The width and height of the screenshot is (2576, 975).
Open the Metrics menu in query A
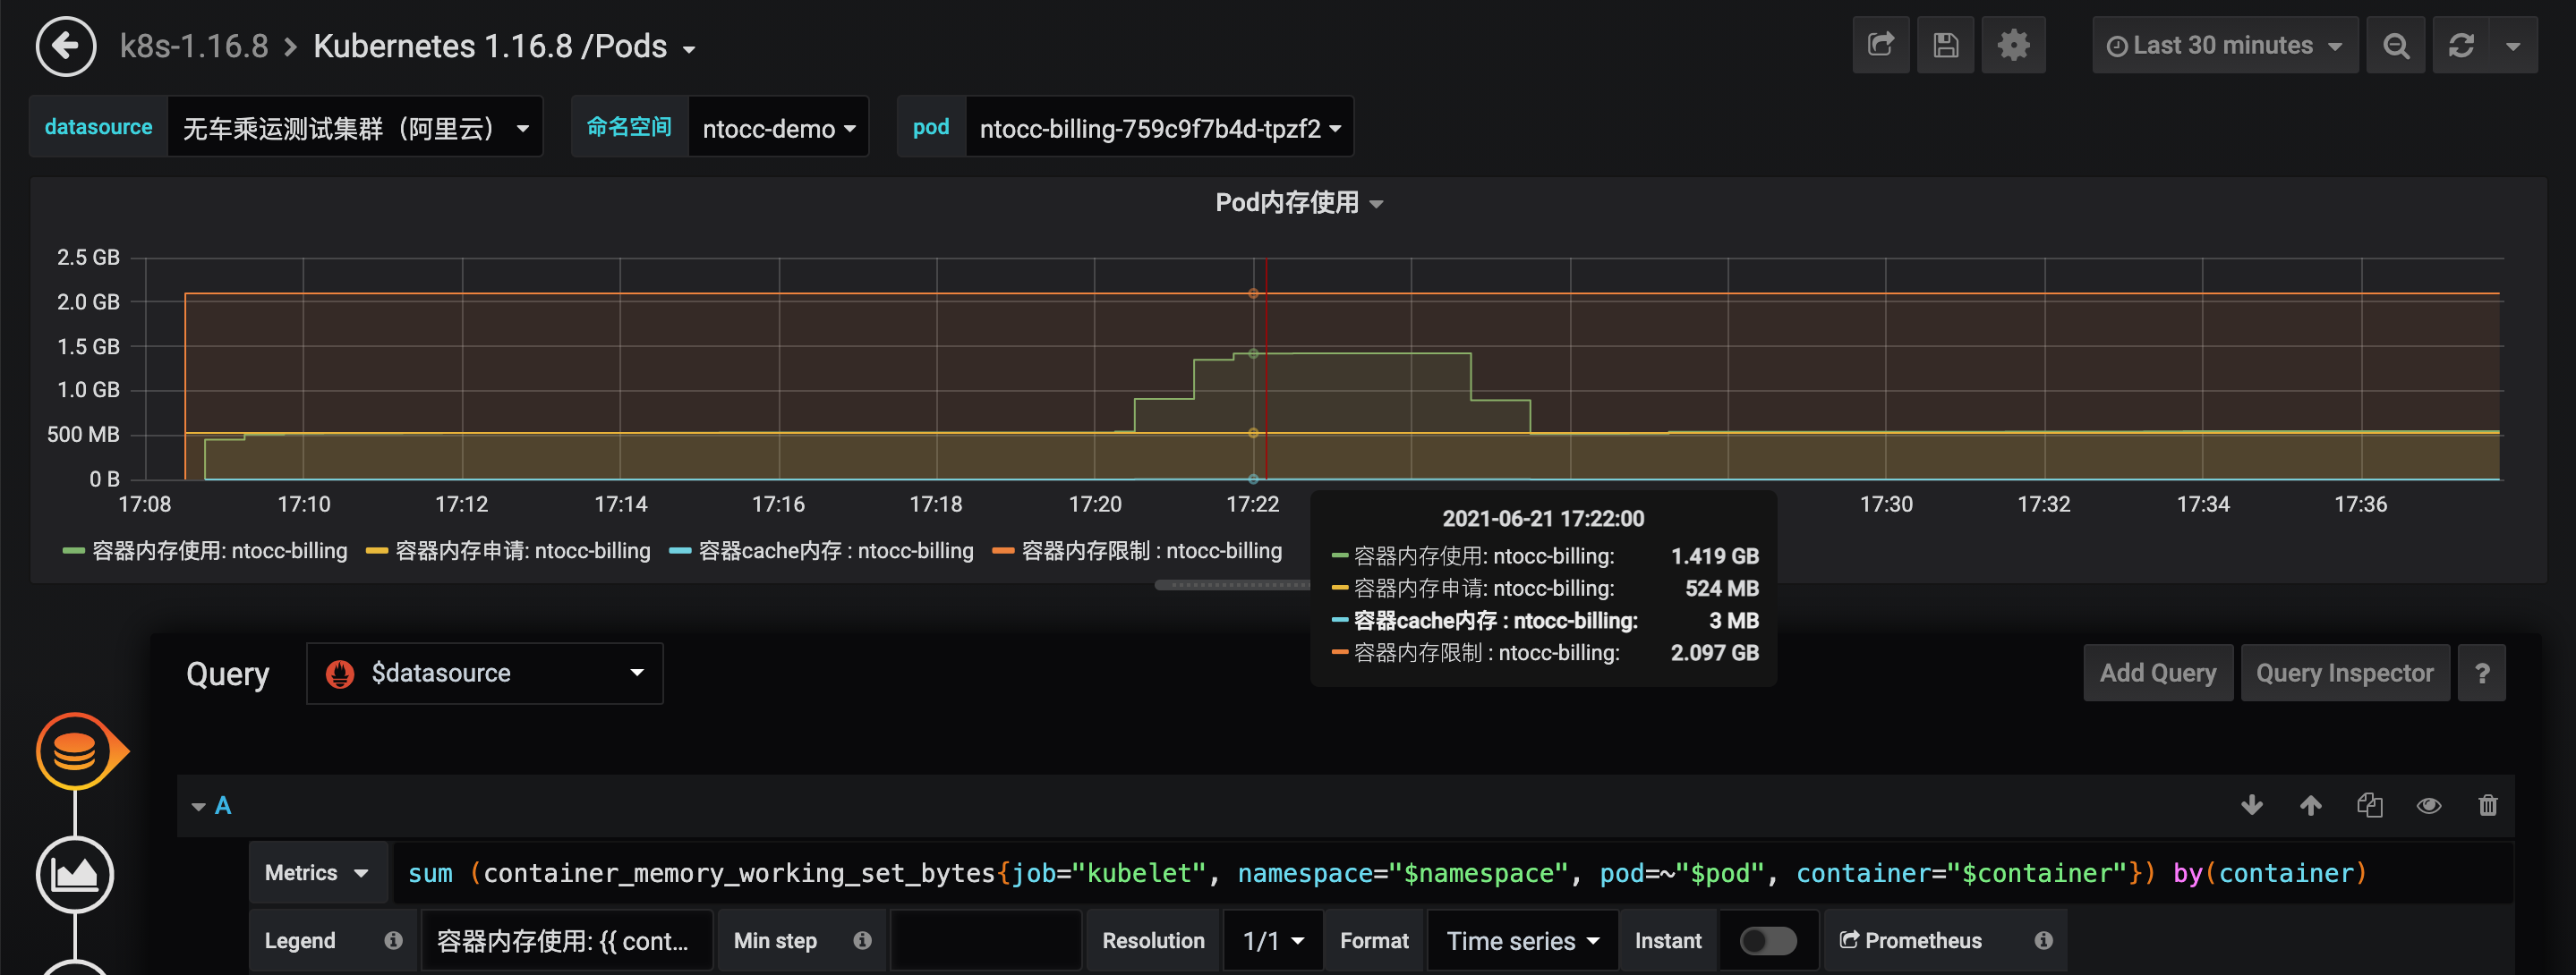[x=316, y=872]
